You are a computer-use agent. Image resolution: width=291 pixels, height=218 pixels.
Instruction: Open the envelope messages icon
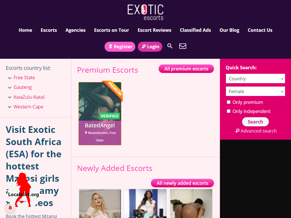tap(183, 46)
